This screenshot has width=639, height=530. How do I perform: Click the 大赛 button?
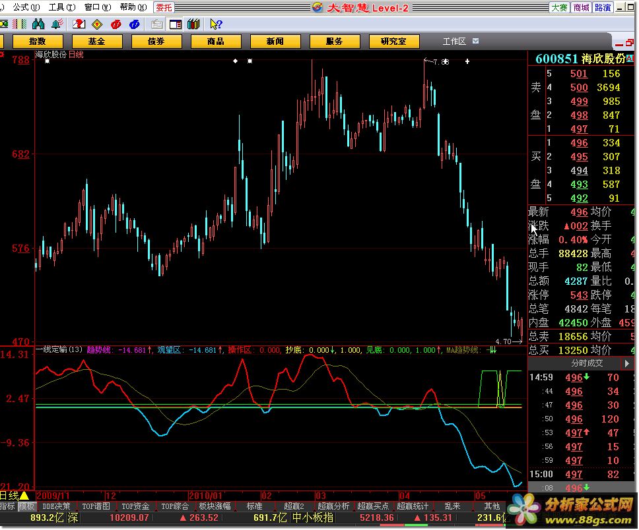tap(560, 7)
